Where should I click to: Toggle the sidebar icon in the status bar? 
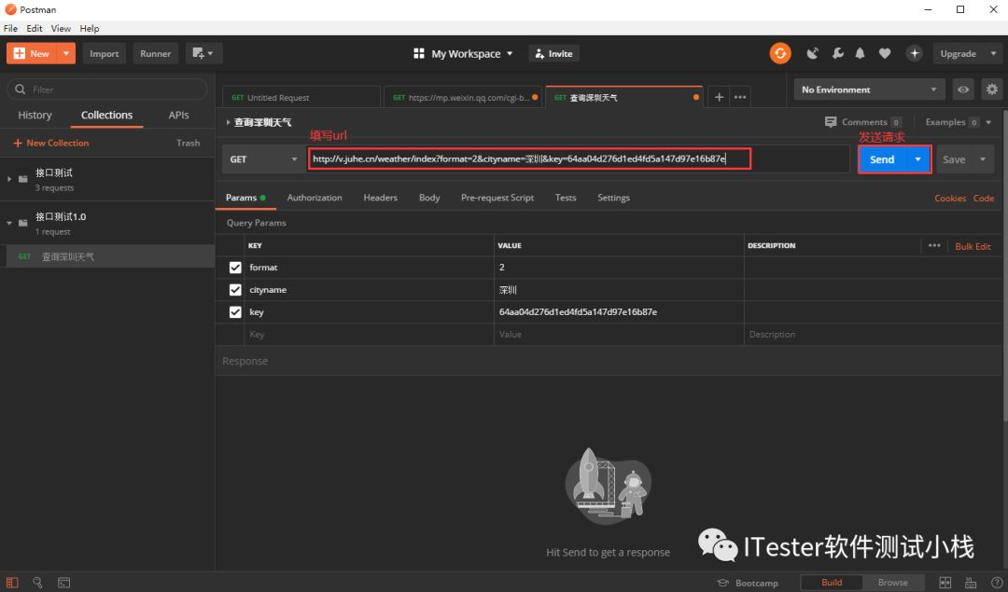pyautogui.click(x=12, y=583)
